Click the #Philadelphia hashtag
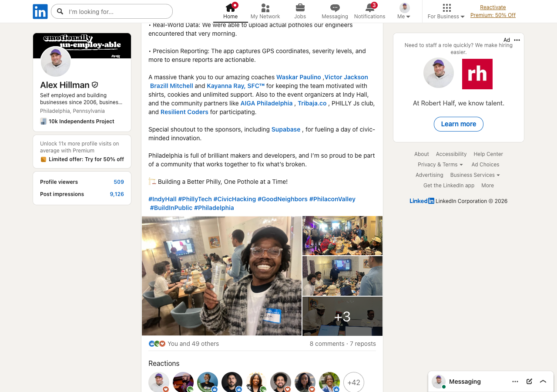557x392 pixels. click(x=214, y=208)
